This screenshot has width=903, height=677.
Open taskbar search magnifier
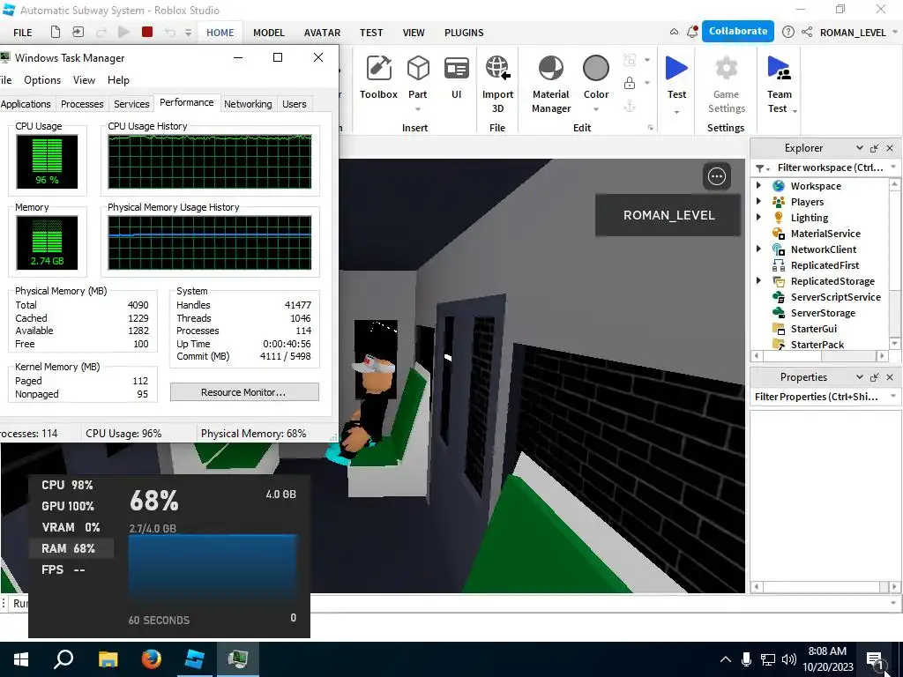pyautogui.click(x=63, y=659)
